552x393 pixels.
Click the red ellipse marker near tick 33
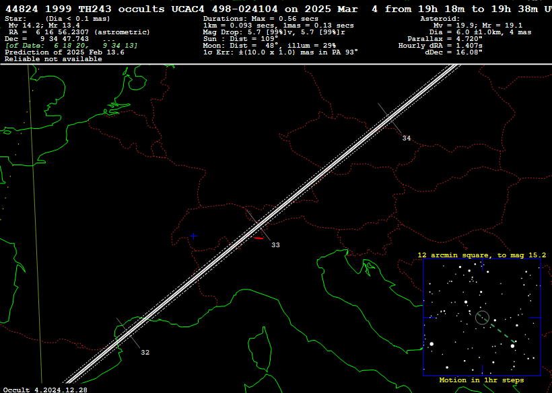(258, 238)
